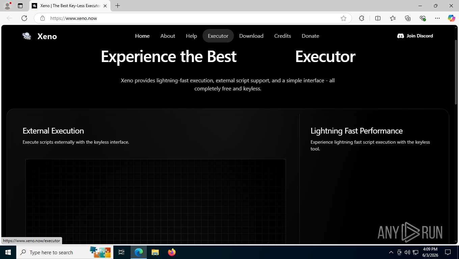Image resolution: width=459 pixels, height=259 pixels.
Task: Open the Collections icon
Action: pos(408,18)
